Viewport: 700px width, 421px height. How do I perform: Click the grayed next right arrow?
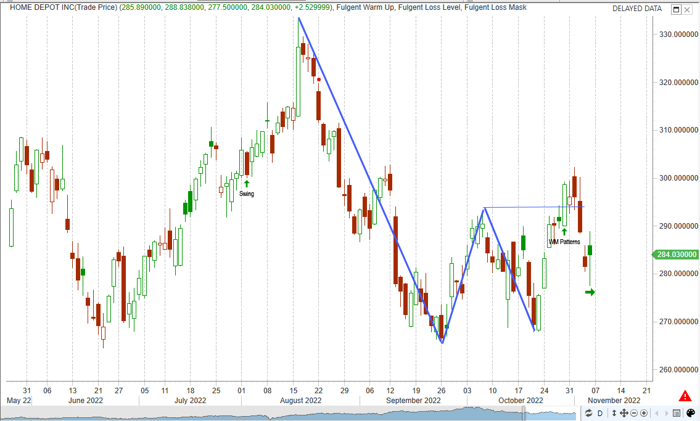(667, 413)
